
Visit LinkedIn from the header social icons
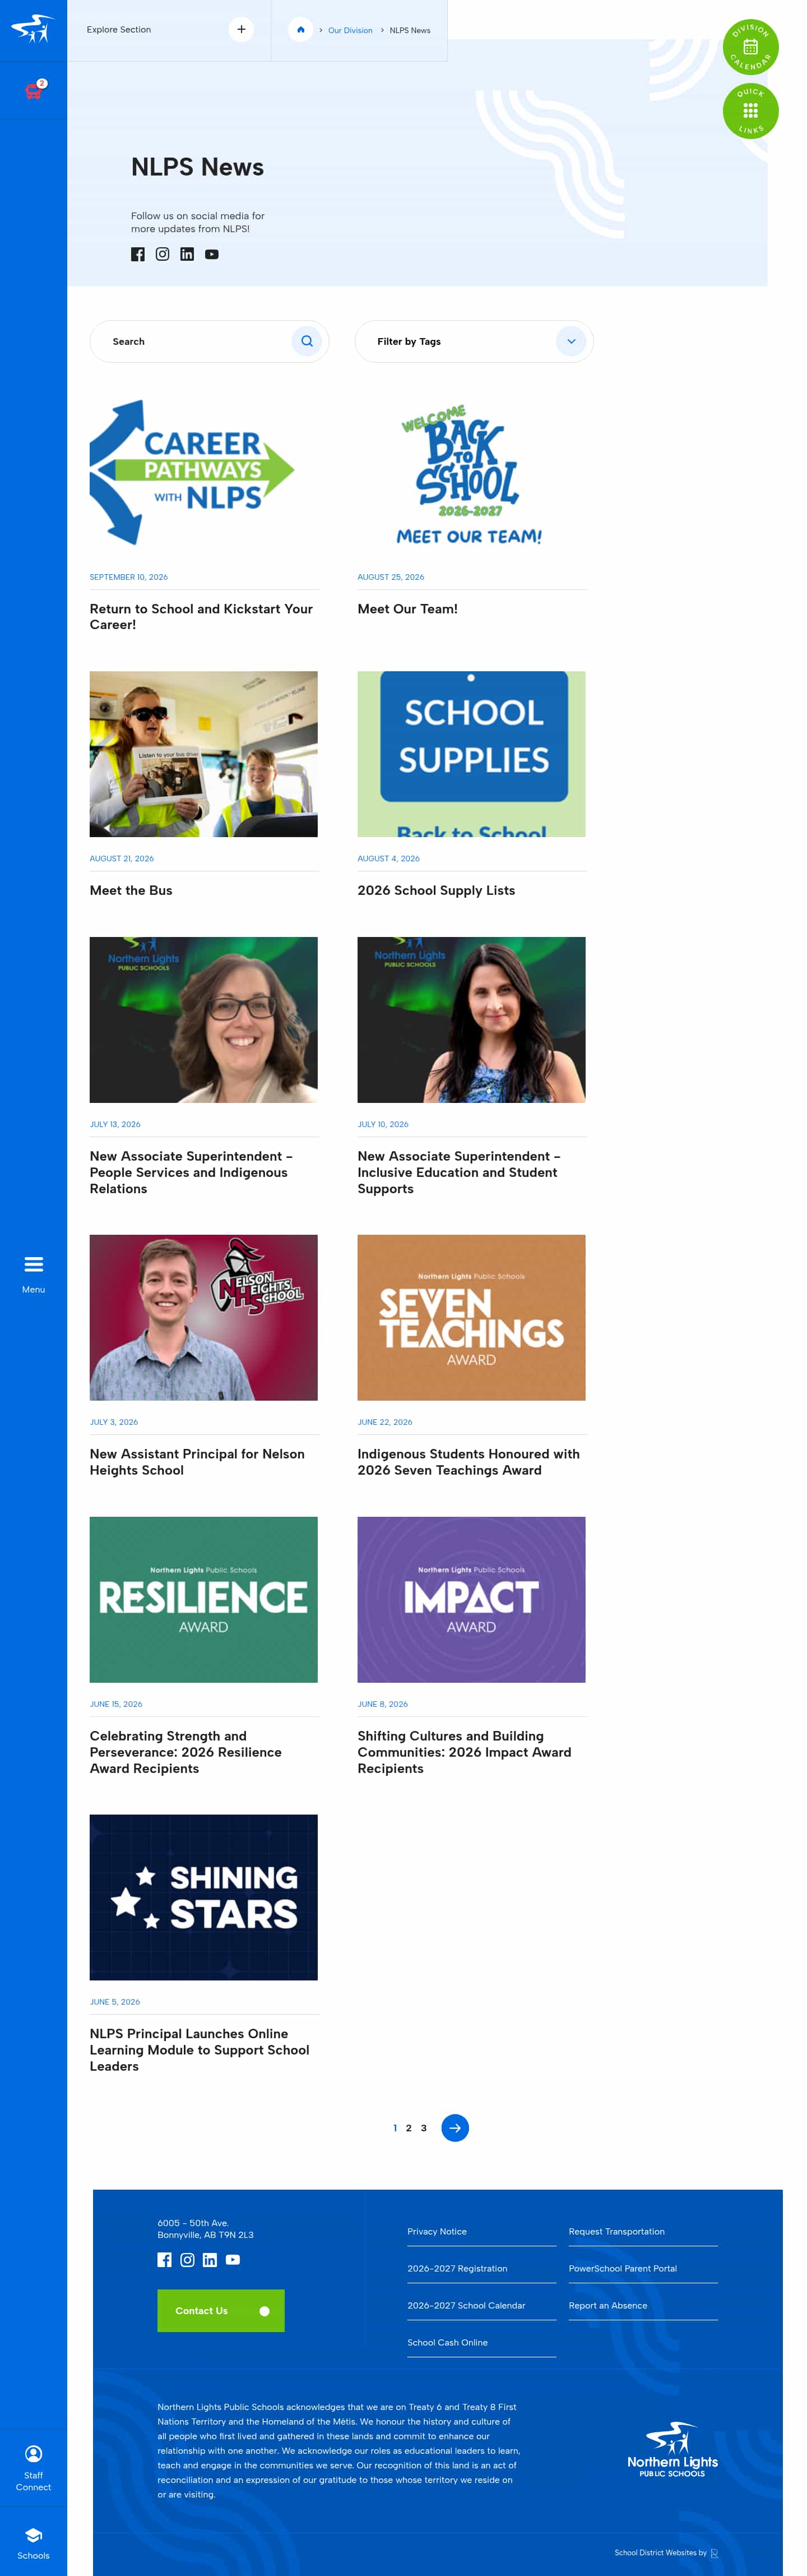(187, 254)
